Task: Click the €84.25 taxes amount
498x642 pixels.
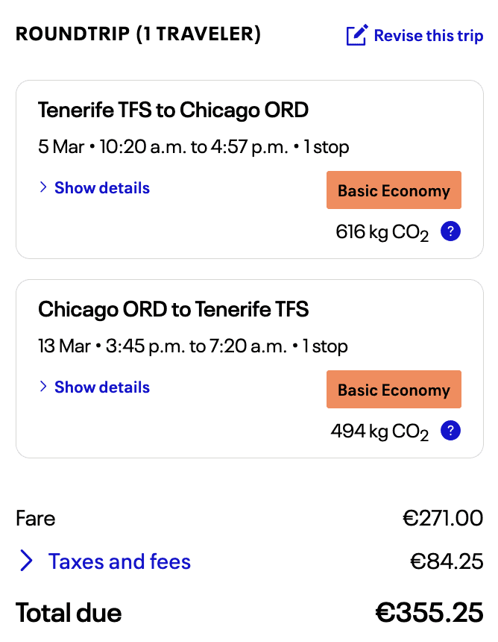Action: (x=447, y=561)
